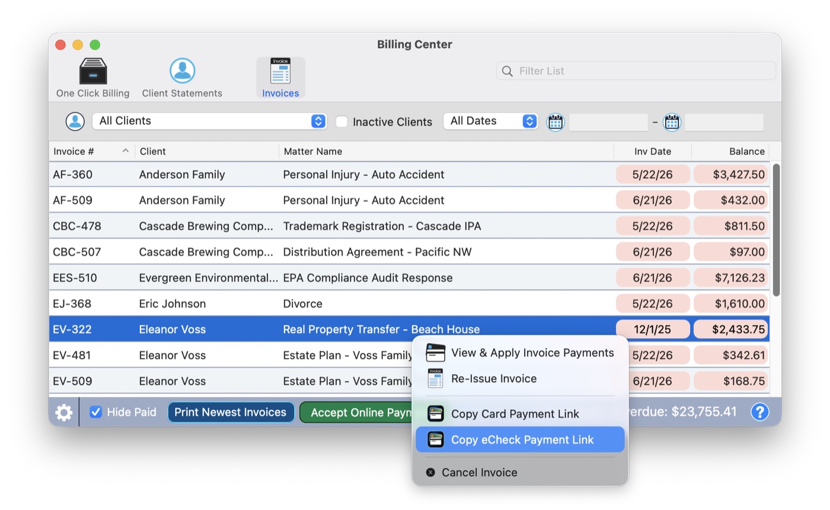Click the vertical scrollbar of invoice list
The height and width of the screenshot is (510, 830).
click(x=776, y=230)
